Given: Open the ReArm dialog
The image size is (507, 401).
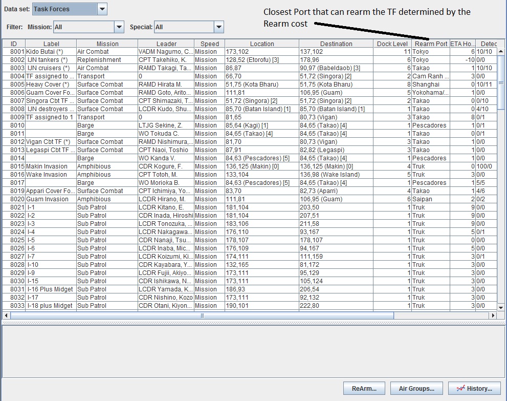Looking at the screenshot, I should point(364,388).
